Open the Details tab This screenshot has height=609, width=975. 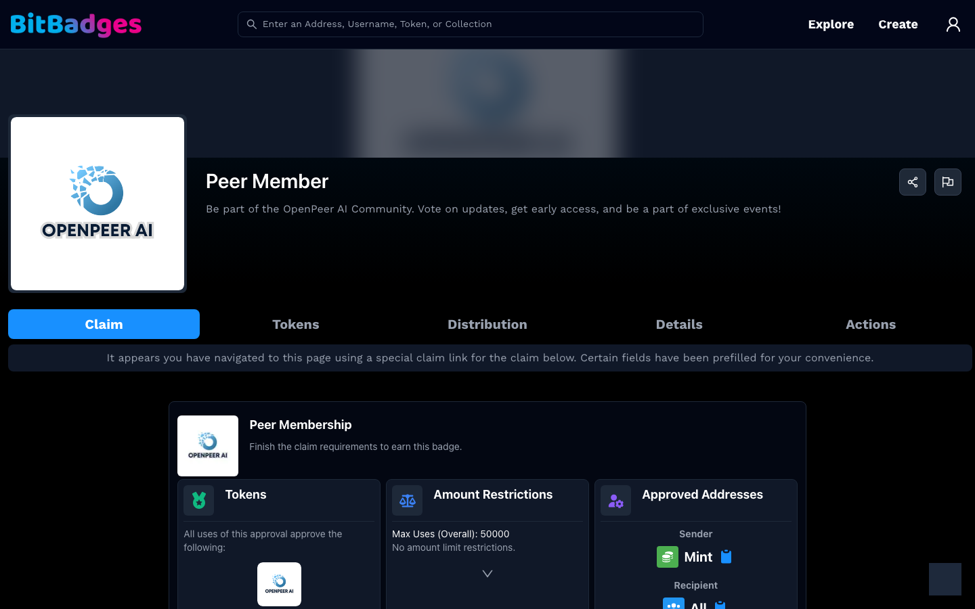(679, 324)
